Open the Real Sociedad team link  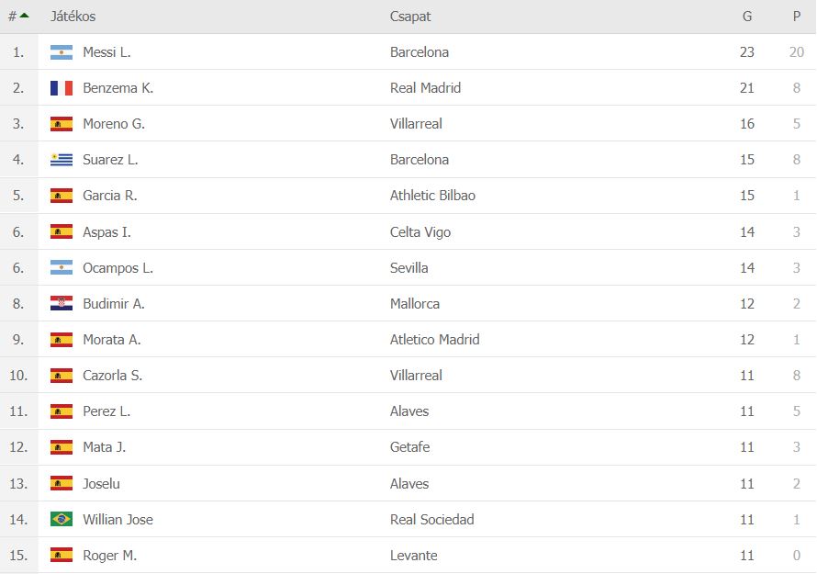click(x=432, y=519)
